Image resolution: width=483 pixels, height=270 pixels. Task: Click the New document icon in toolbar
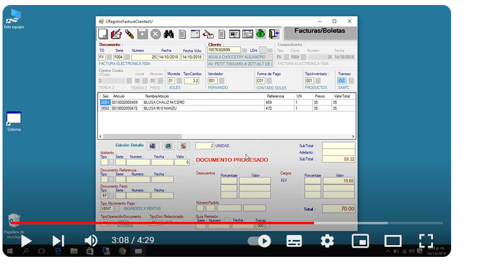pos(103,34)
